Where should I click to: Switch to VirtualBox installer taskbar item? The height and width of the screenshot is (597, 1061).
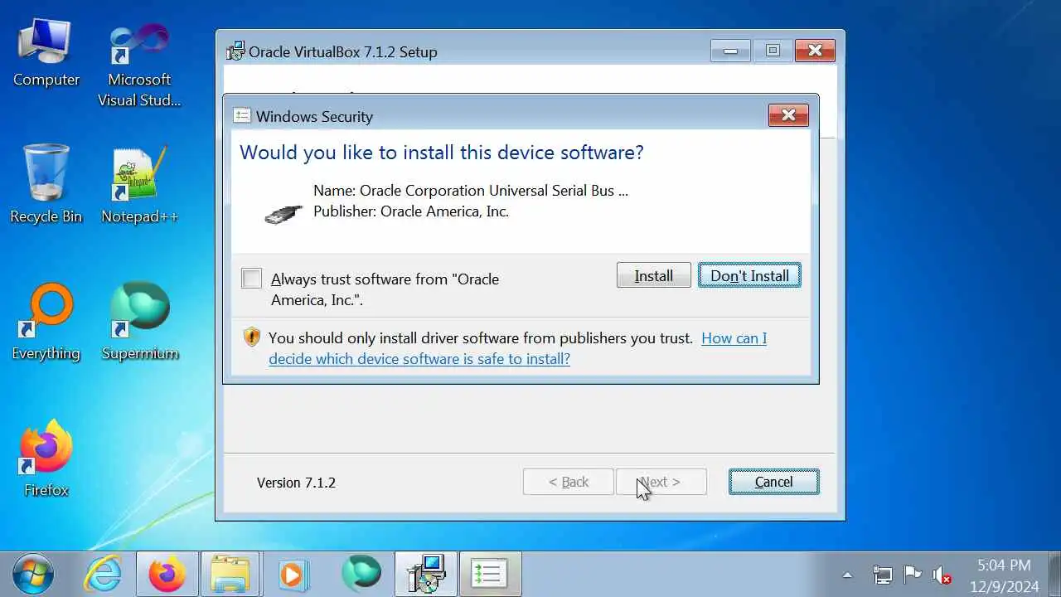[x=426, y=574]
